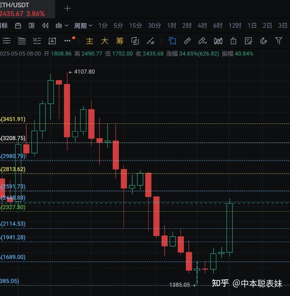This screenshot has height=296, width=290.
Task: Click the 1689.00 level label
Action: coord(13,257)
